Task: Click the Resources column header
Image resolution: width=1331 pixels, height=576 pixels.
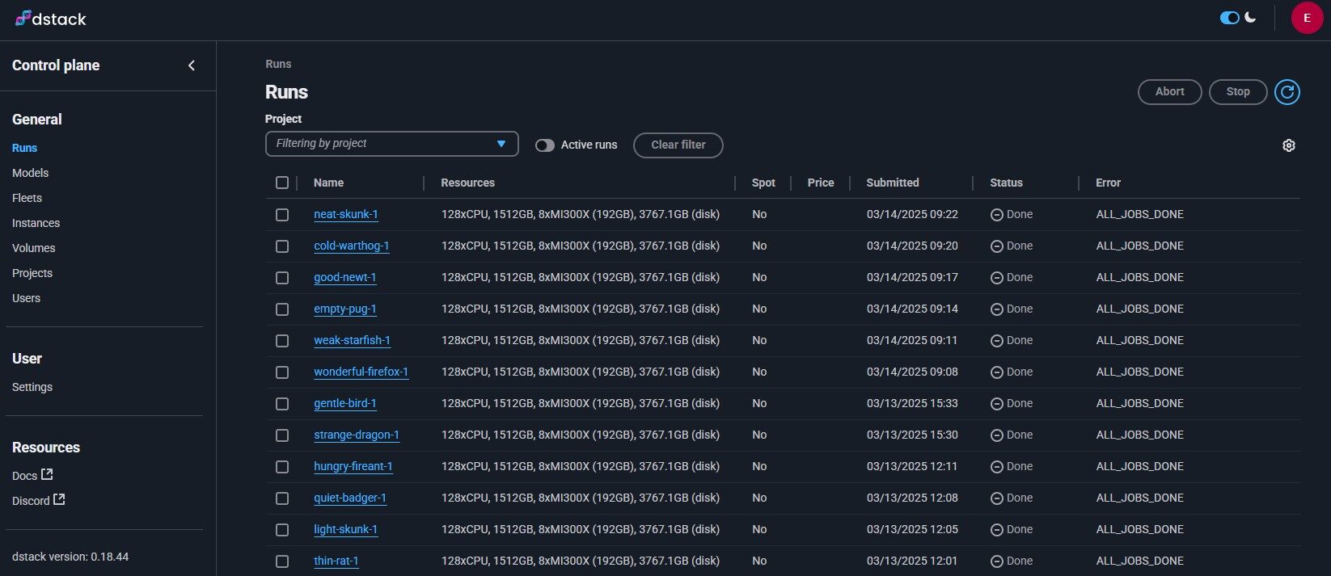Action: click(x=467, y=183)
